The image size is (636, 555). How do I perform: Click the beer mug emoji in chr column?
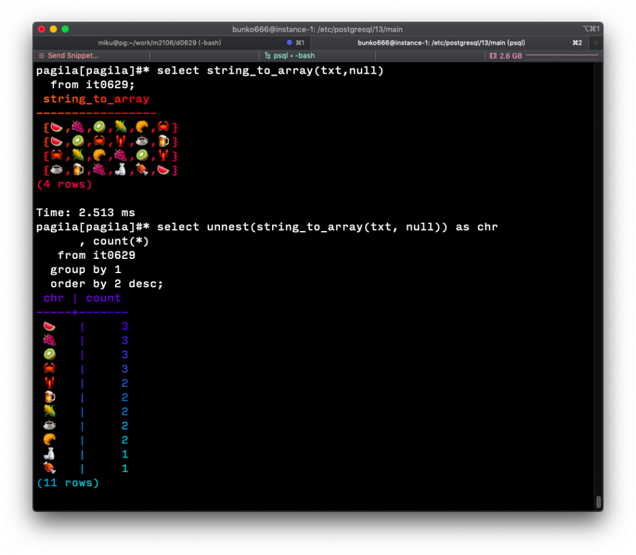tap(50, 397)
